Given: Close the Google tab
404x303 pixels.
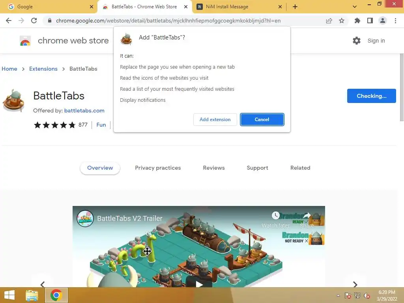Looking at the screenshot, I should click(x=92, y=7).
